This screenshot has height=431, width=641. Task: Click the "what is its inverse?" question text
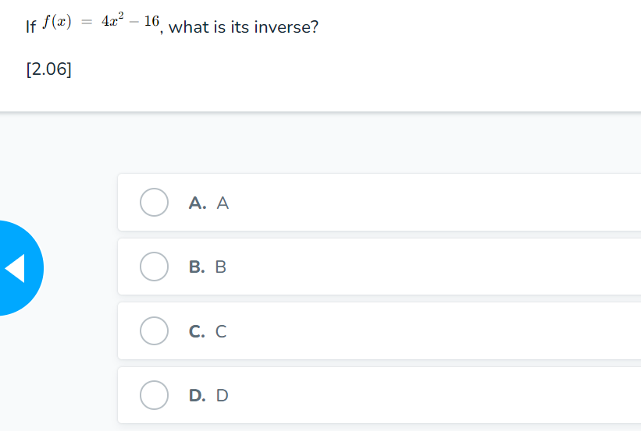pos(243,28)
